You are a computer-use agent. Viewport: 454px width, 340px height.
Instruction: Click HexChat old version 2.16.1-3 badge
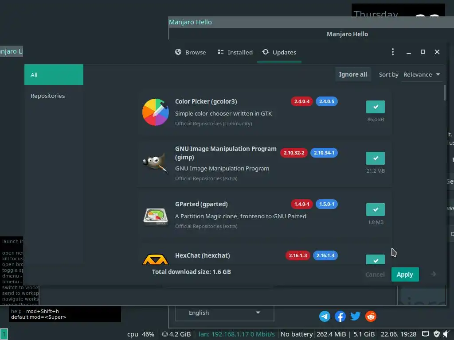point(297,255)
